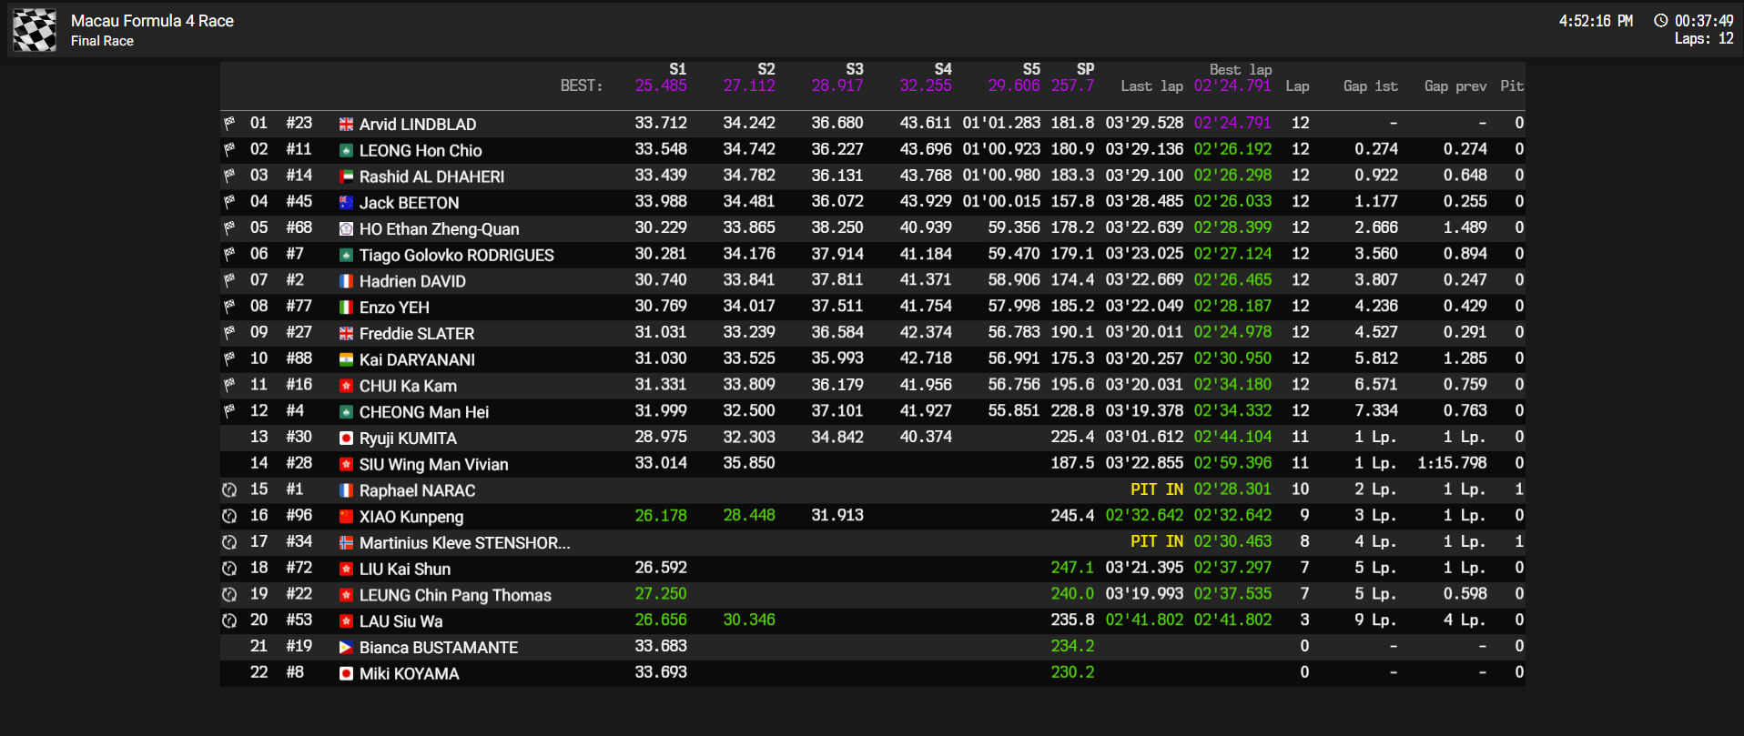Click the Gap 1st column header
Image resolution: width=1744 pixels, height=736 pixels.
pos(1370,86)
